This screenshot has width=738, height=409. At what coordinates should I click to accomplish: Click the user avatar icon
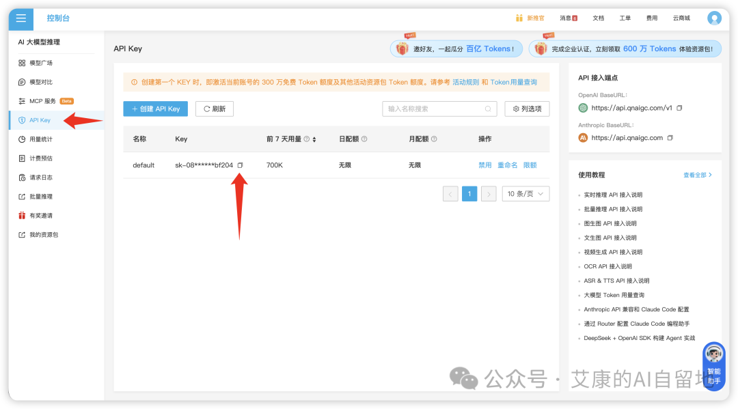tap(715, 18)
